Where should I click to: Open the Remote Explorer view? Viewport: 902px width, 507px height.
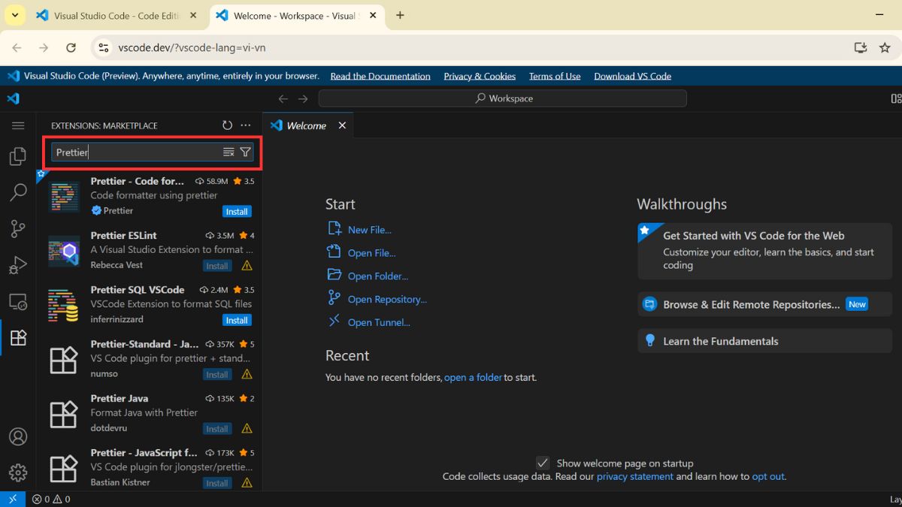click(x=18, y=302)
